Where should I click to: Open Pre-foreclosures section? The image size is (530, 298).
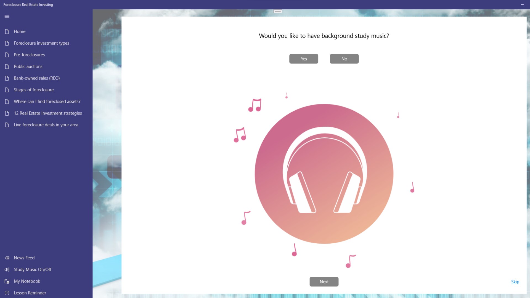pyautogui.click(x=29, y=55)
